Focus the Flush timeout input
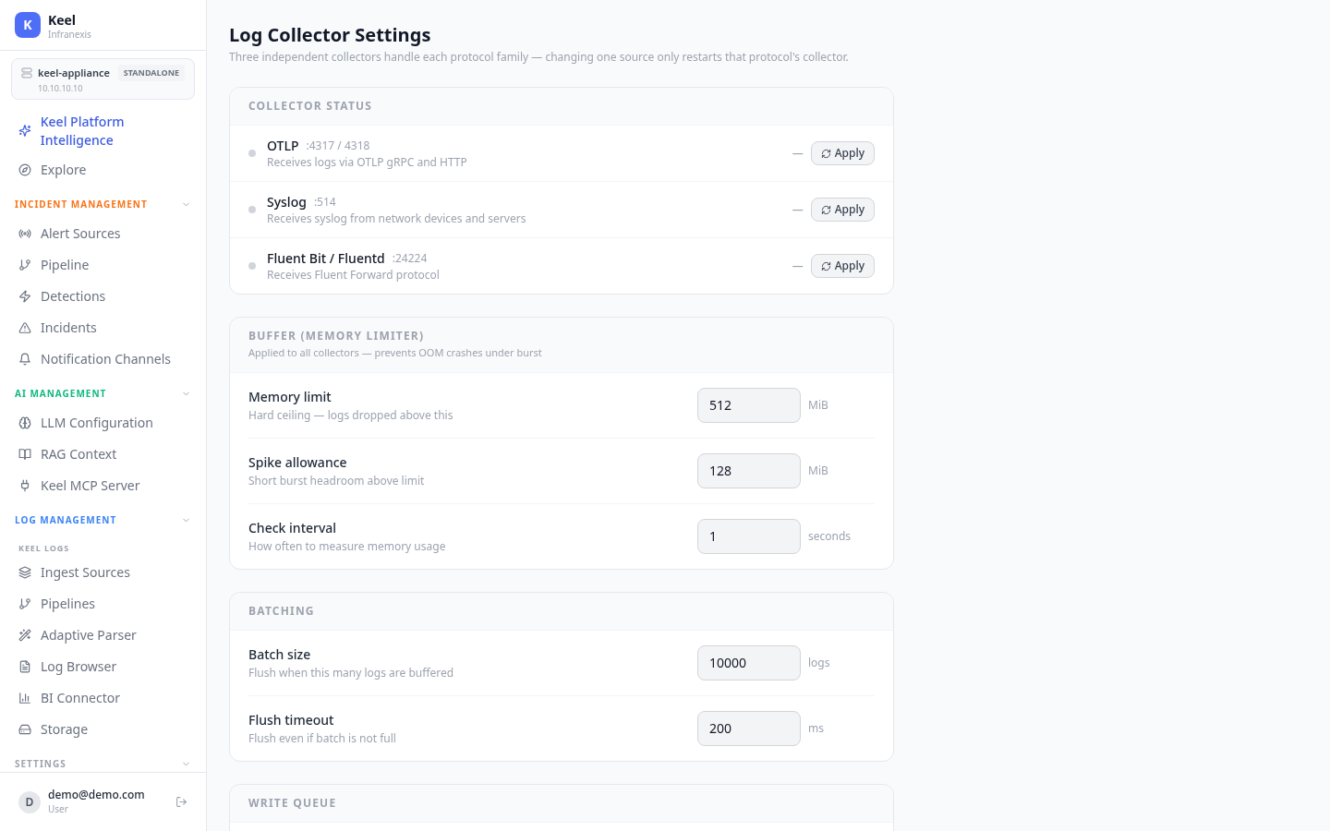The height and width of the screenshot is (831, 1330). tap(749, 729)
